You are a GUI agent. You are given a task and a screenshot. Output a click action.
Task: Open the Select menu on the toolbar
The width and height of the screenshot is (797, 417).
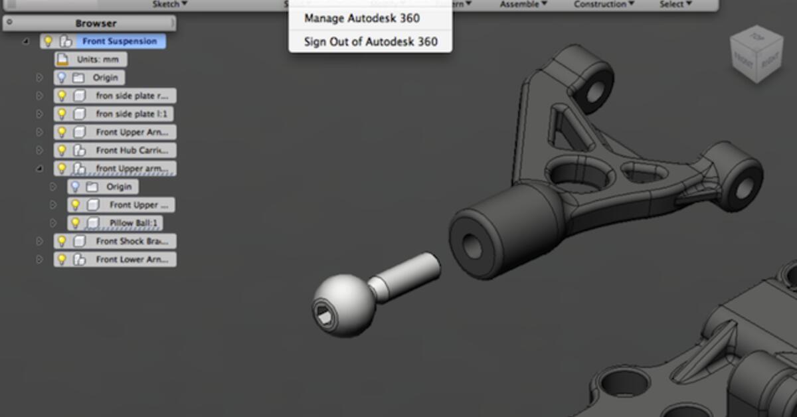pyautogui.click(x=673, y=3)
